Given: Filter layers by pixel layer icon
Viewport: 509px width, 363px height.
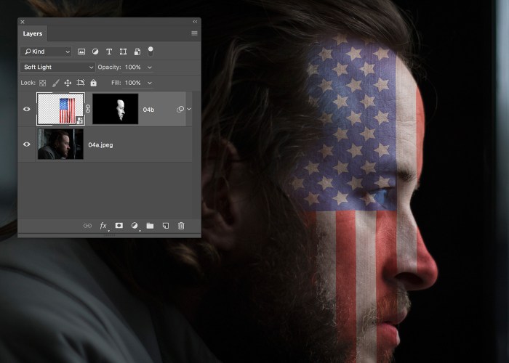Looking at the screenshot, I should (x=81, y=52).
